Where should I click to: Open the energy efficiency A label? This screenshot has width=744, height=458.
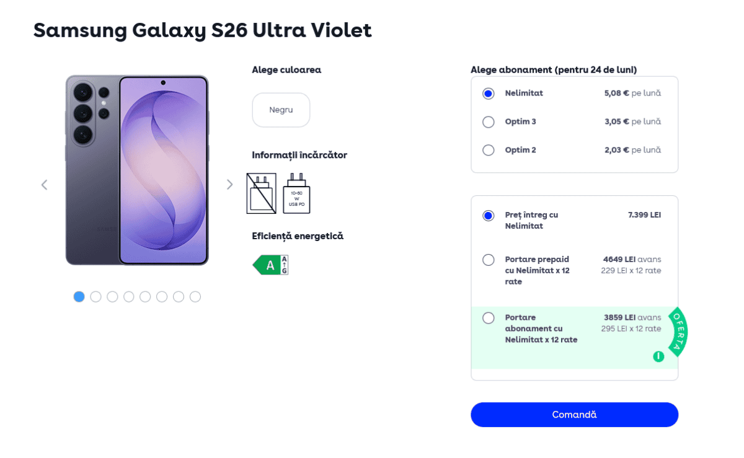pos(270,265)
